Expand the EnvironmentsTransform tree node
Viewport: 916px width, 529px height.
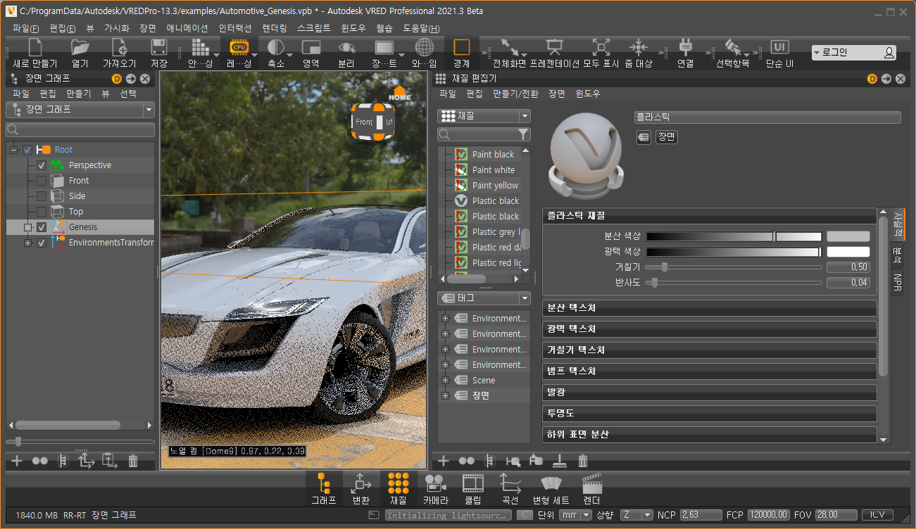point(27,243)
